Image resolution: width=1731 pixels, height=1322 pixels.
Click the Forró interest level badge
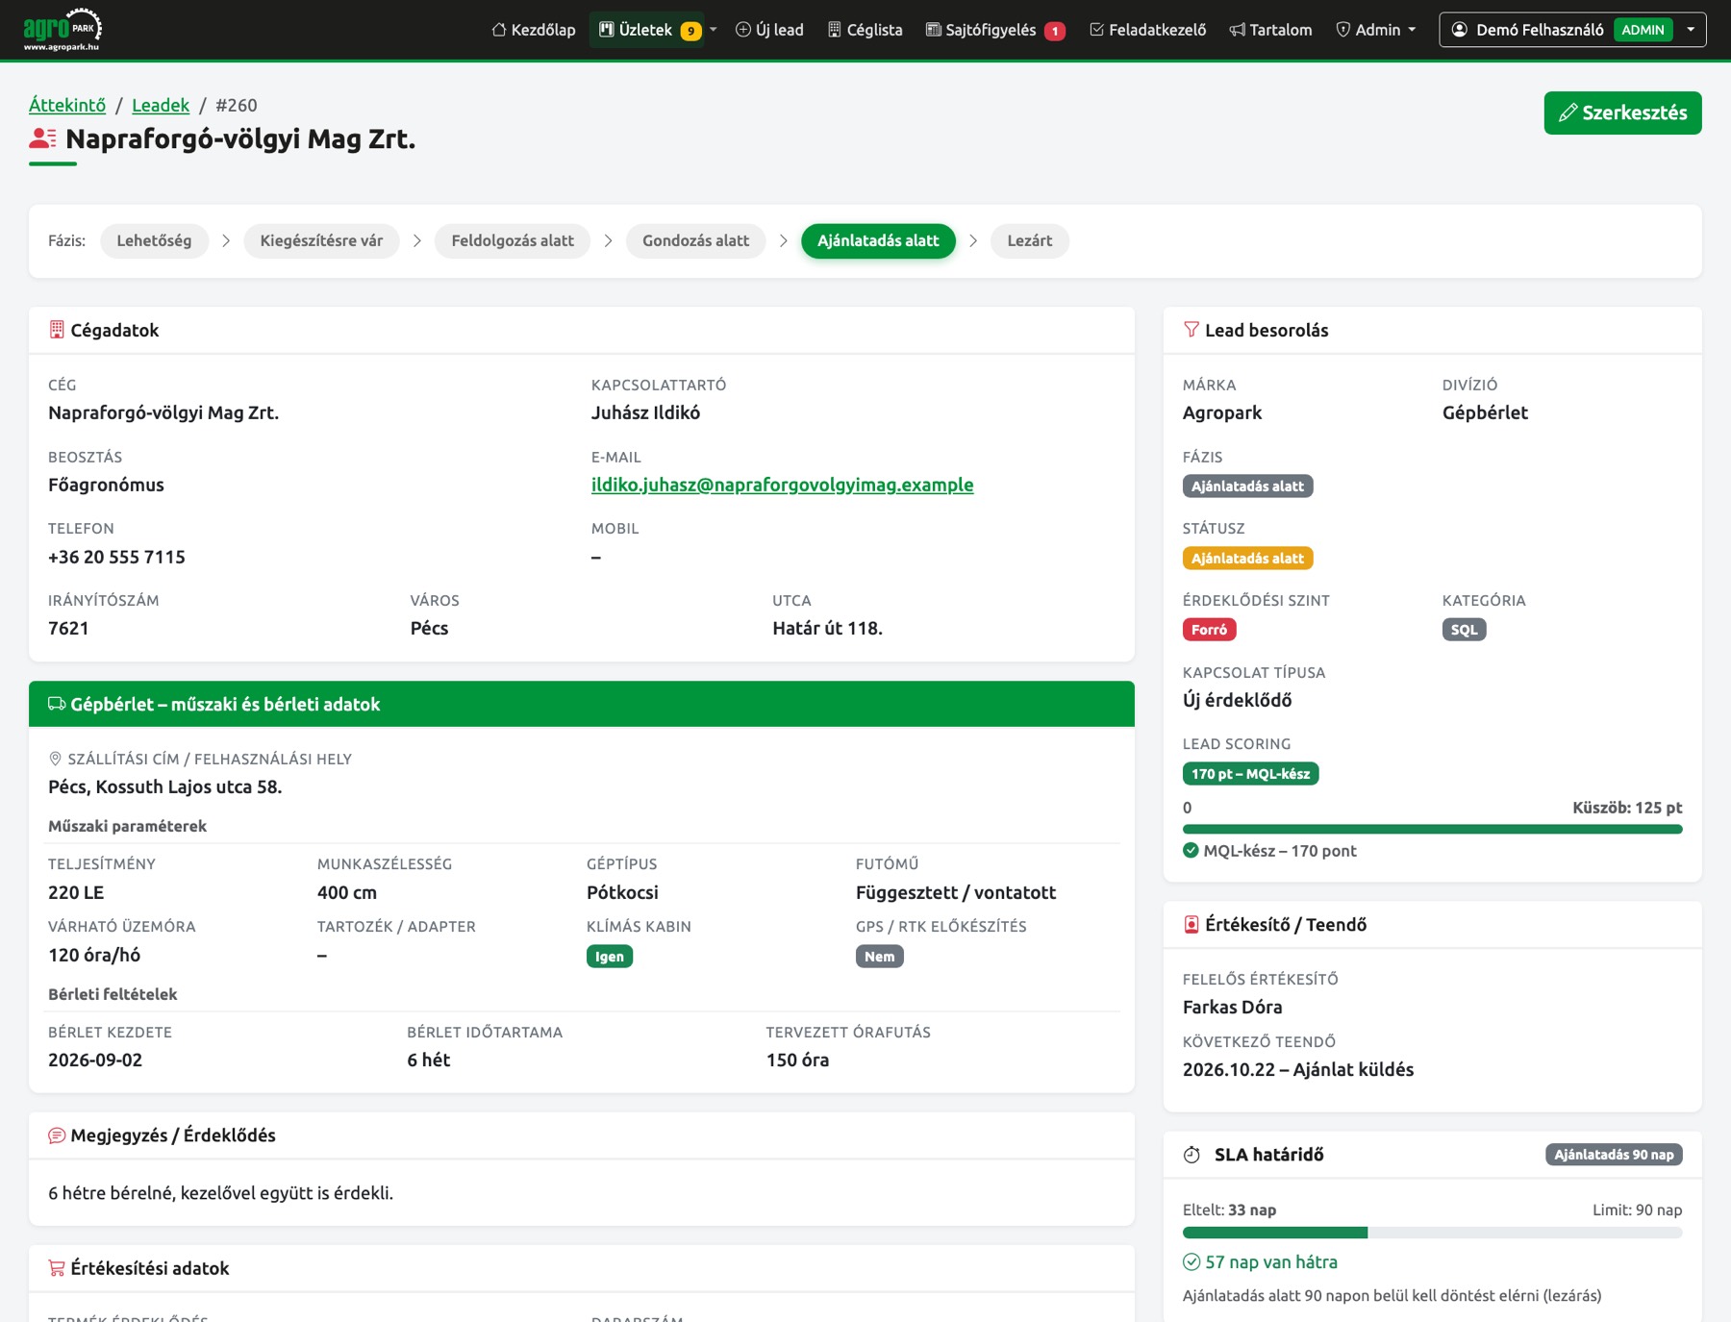[x=1209, y=630]
